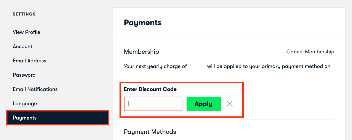Screen dimensions: 352x140
Task: Click the divider line under SETTINGS
Action: click(x=57, y=23)
